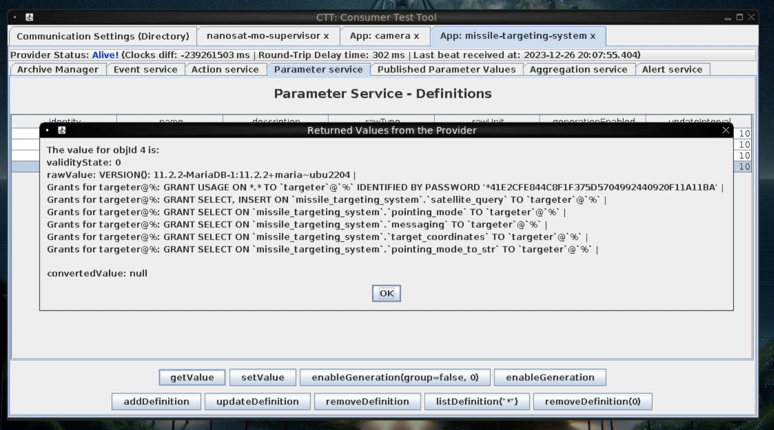Click the addDefinition button
Screen dimensions: 774x430
click(x=156, y=401)
